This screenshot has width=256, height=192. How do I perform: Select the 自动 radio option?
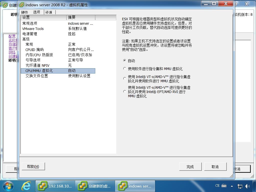coord(124,60)
